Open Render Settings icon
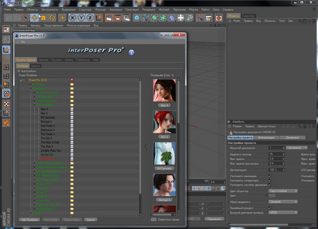Image resolution: width=318 pixels, height=229 pixels. [127, 18]
